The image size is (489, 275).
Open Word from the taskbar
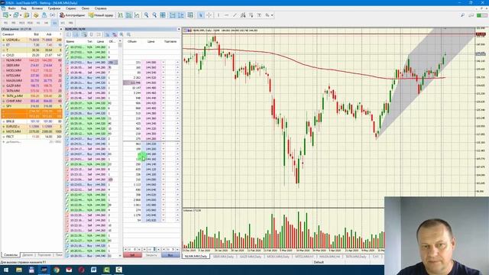93,270
